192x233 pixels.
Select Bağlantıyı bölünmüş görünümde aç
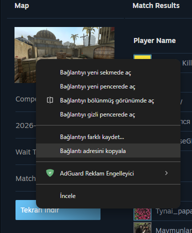coord(108,100)
